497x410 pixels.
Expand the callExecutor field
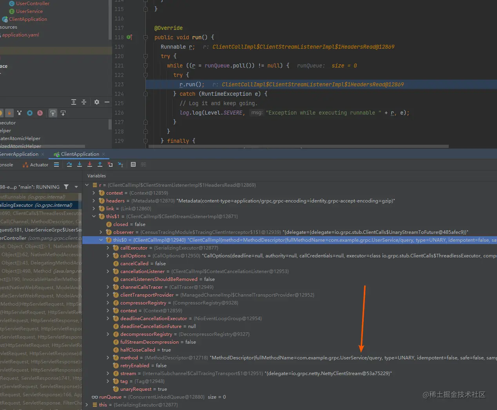[x=108, y=248]
